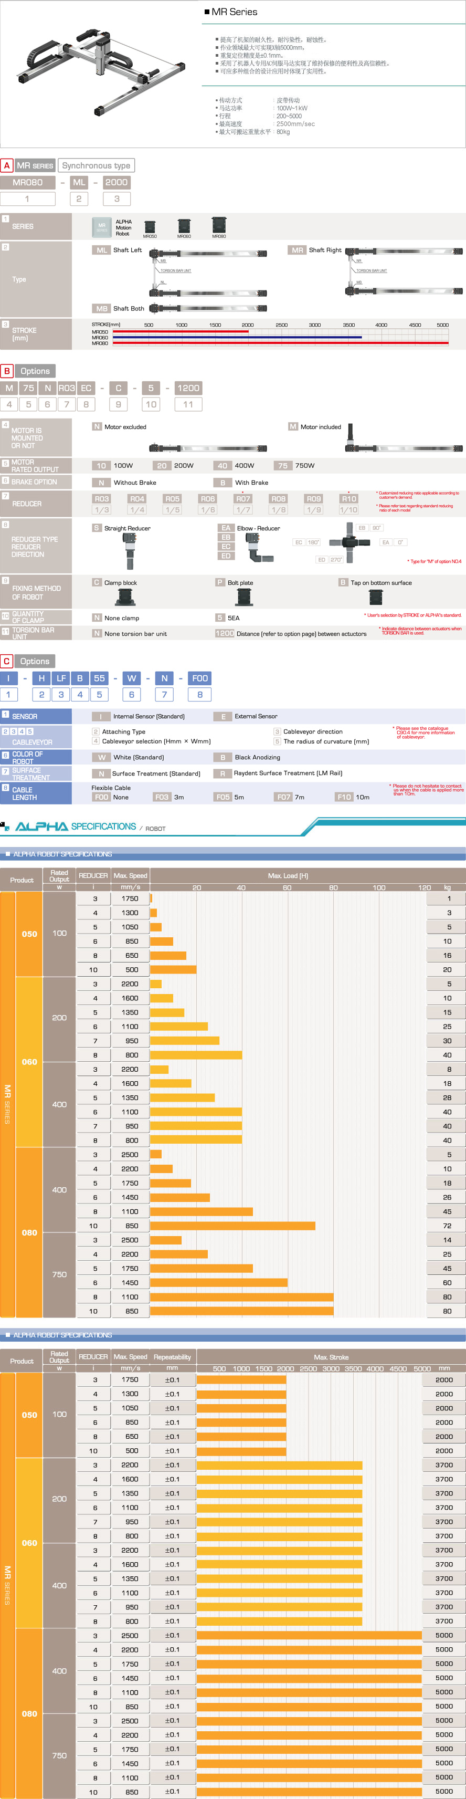
Task: Select the 100W rated output option
Action: coord(113,465)
